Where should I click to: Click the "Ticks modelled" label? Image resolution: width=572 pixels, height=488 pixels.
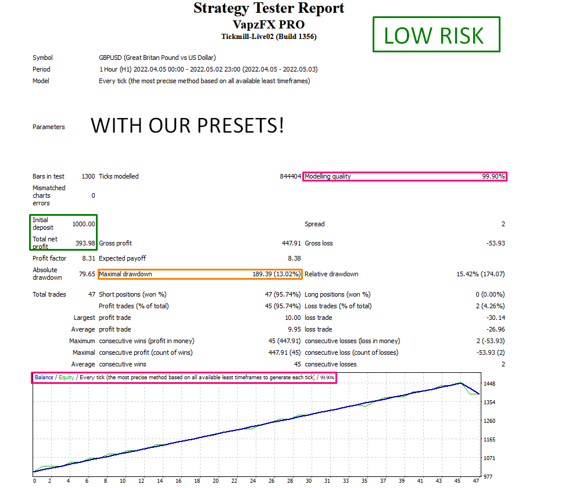coord(119,177)
